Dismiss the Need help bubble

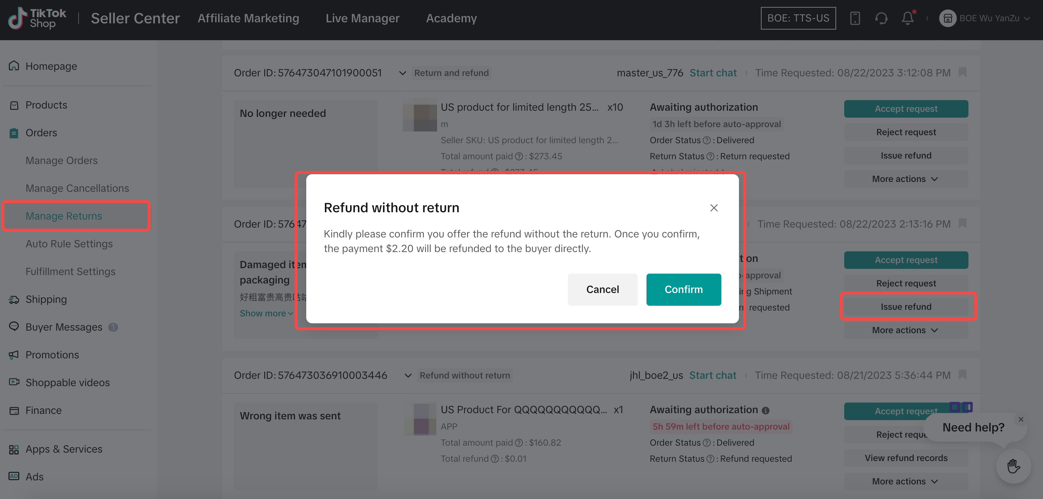click(x=1021, y=419)
